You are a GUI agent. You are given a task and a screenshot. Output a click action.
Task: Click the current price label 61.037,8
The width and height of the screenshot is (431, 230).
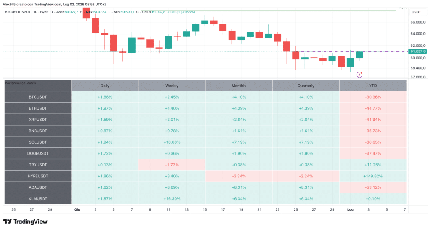point(418,51)
